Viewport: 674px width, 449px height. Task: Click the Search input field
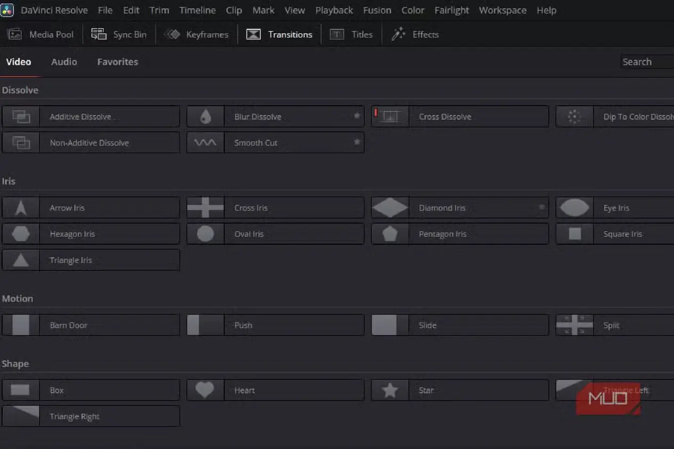[x=647, y=62]
